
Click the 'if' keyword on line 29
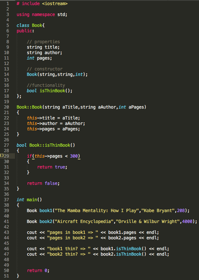tap(29, 156)
